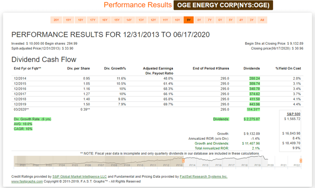315x188 pixels.
Task: Click the 374.62 dividend value for 12/2017
Action: click(254, 94)
